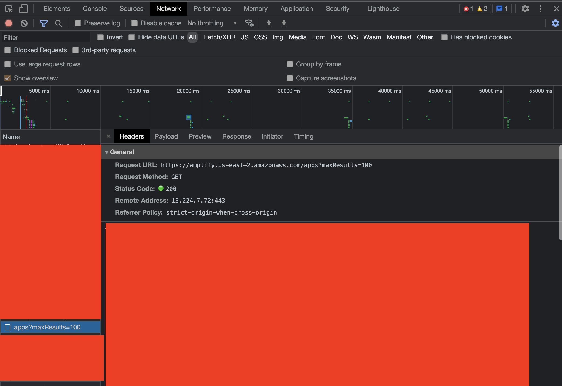Enable the Preserve log checkbox
The image size is (562, 386).
tap(77, 23)
